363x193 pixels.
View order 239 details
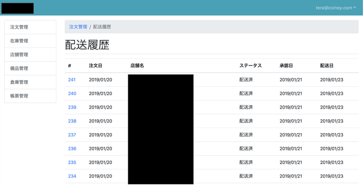[72, 107]
